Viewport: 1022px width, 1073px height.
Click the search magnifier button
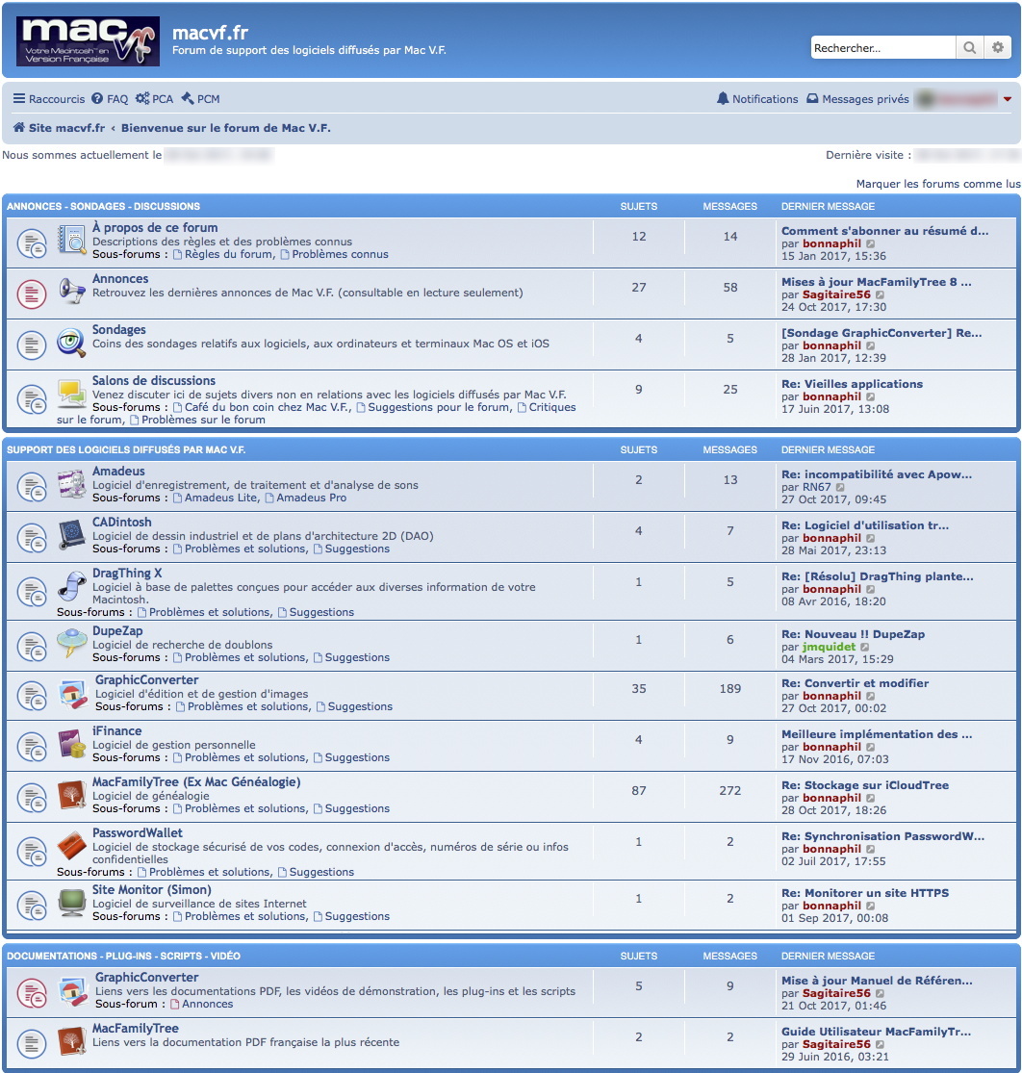[x=969, y=47]
